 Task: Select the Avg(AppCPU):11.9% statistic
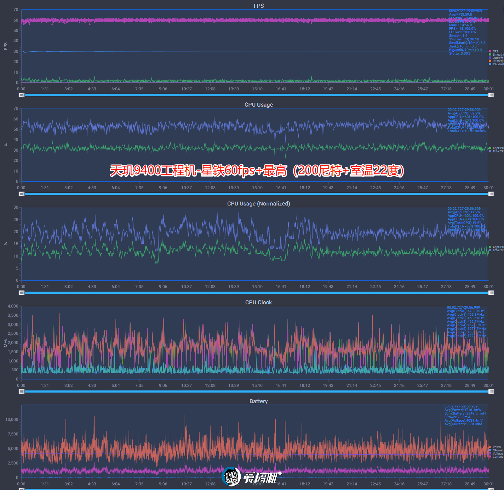tap(464, 212)
